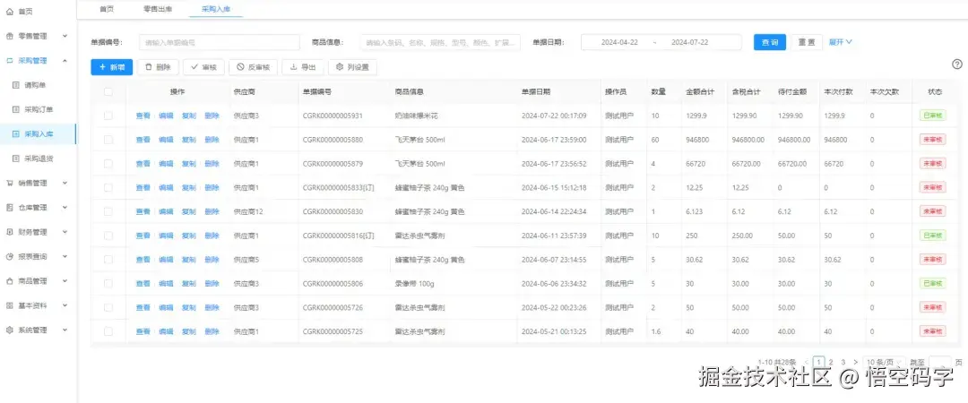Click 复制 link for CGRK00000005725
Screen dimensions: 968x403
(189, 331)
